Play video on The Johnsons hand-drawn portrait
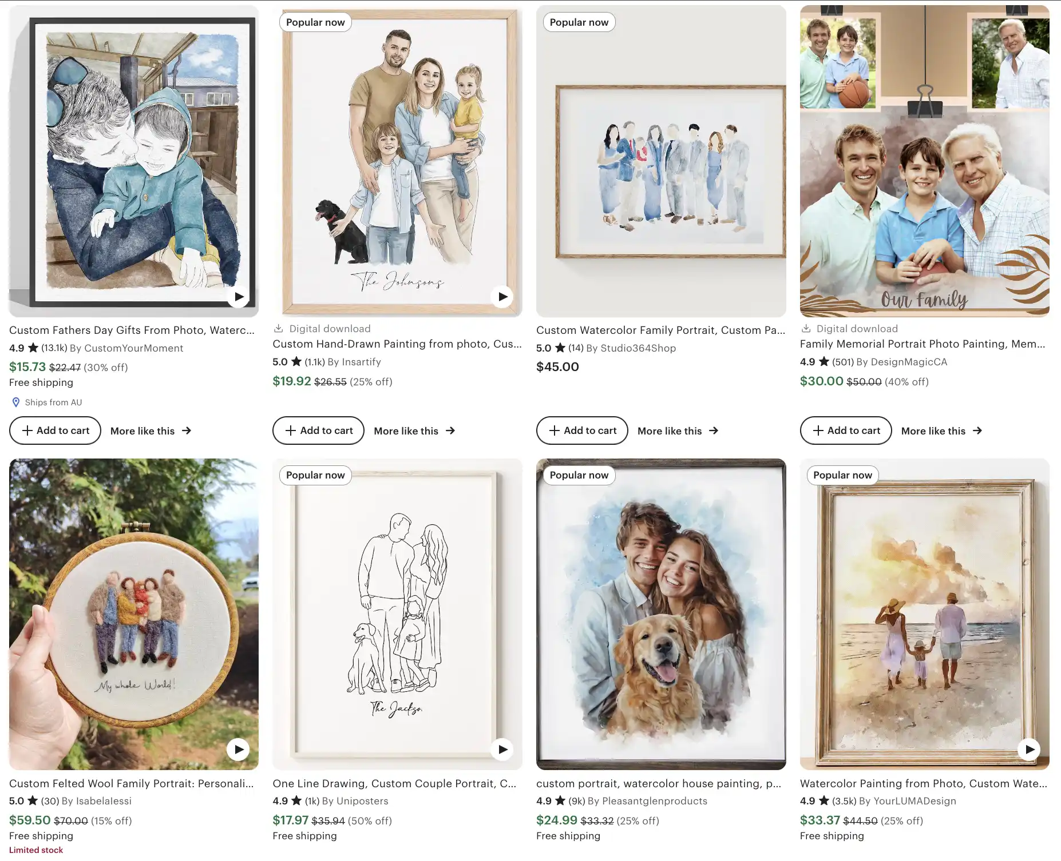This screenshot has height=861, width=1061. (x=502, y=297)
